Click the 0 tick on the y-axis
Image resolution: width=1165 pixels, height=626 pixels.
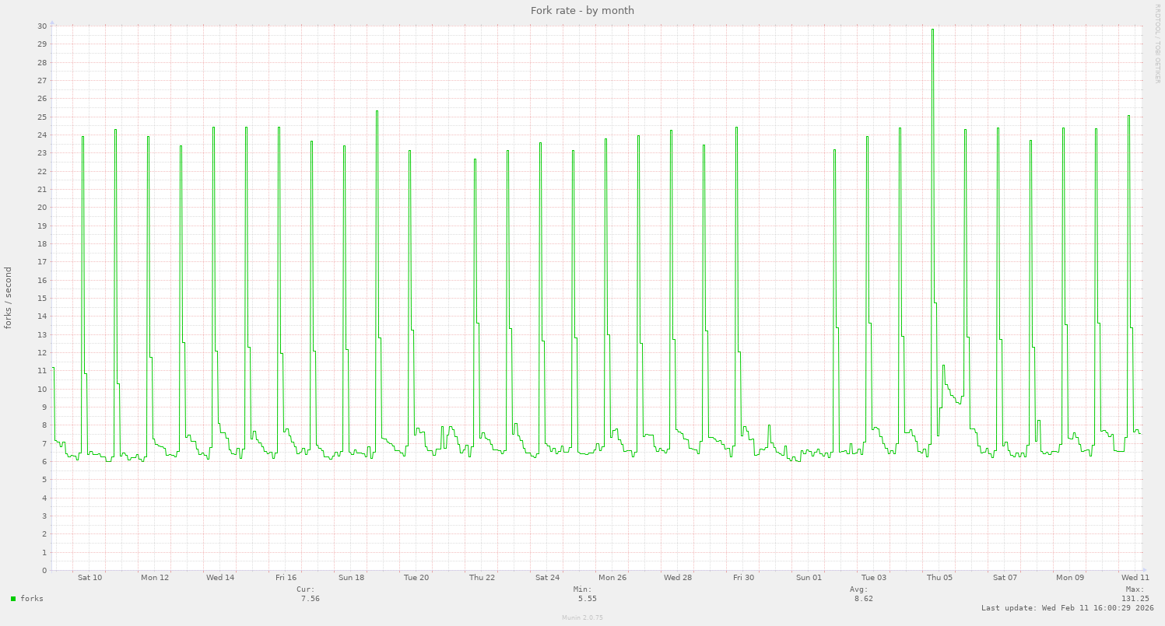[44, 571]
